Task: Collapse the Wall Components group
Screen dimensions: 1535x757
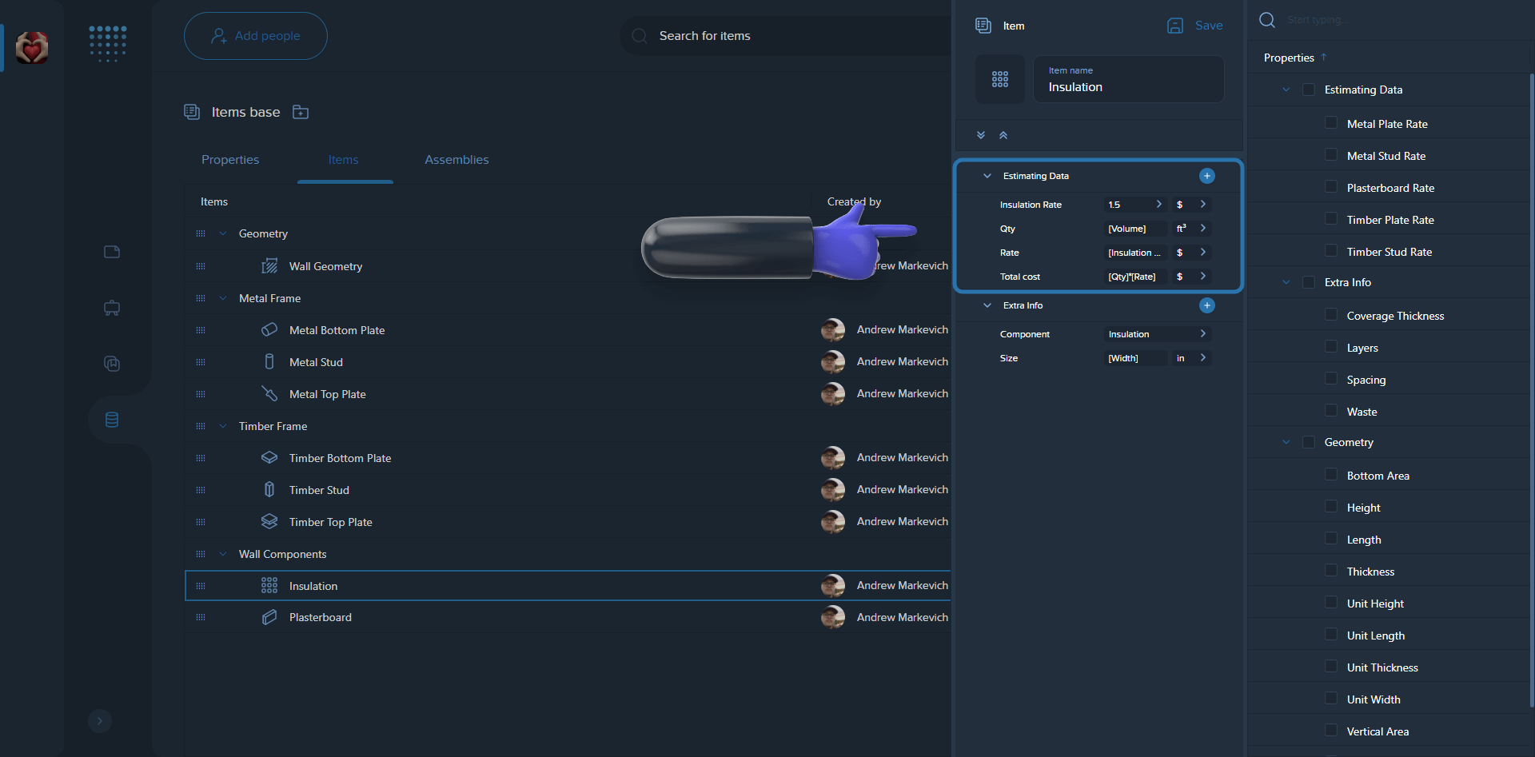Action: click(223, 554)
